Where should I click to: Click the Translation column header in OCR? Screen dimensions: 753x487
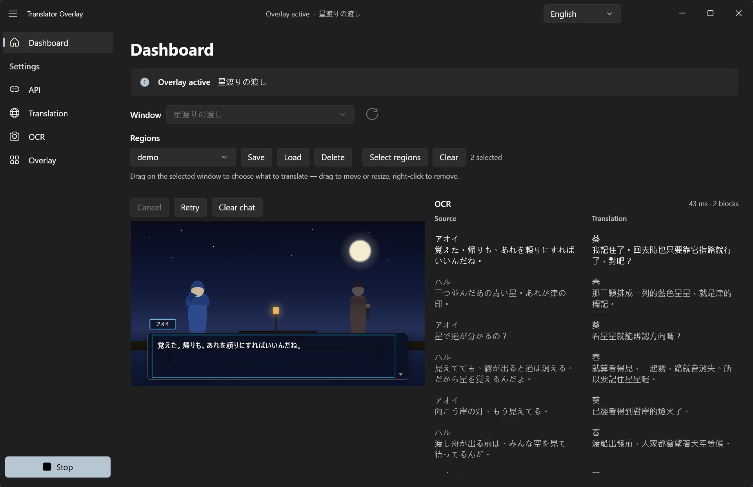coord(609,219)
